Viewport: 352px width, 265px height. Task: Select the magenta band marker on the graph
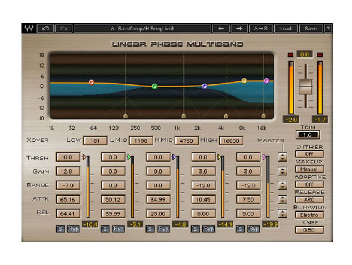[x=266, y=81]
